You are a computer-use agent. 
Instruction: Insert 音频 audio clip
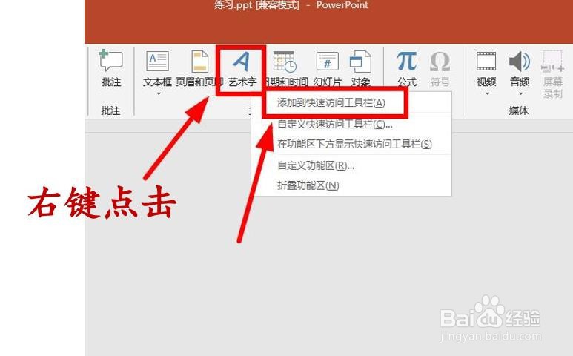pyautogui.click(x=520, y=68)
